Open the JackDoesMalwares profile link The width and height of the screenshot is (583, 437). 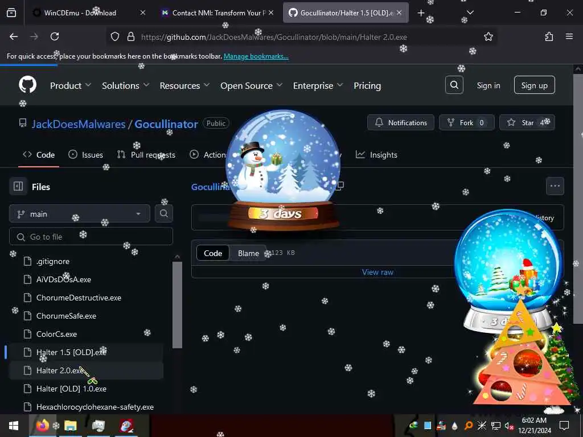pos(79,123)
